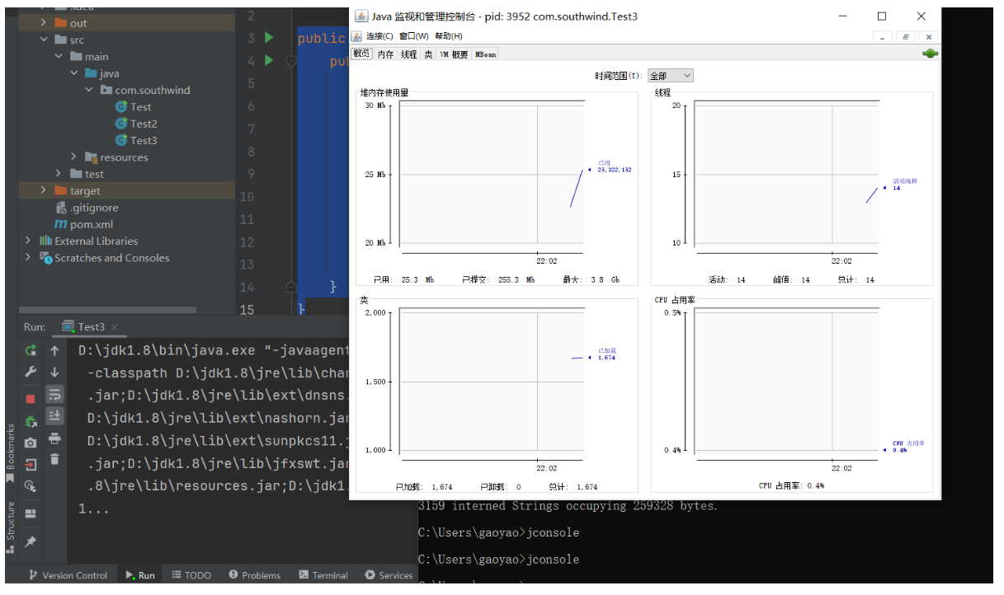Viewport: 1004px width, 595px height.
Task: Clear console output with the trash icon
Action: [x=54, y=459]
